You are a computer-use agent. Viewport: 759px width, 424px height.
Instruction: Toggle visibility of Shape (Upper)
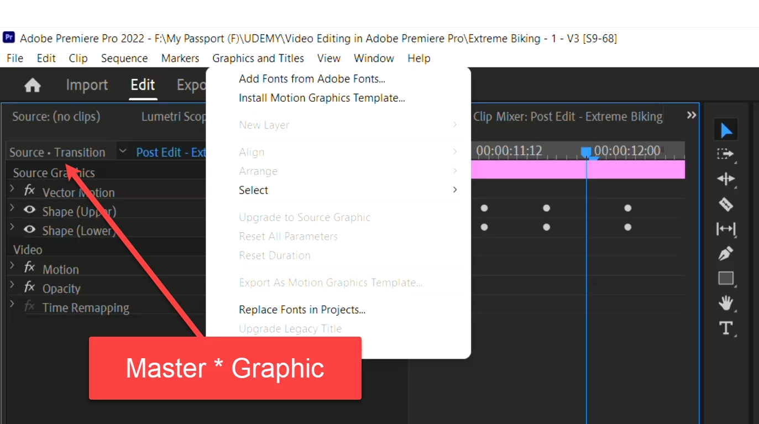click(x=30, y=210)
